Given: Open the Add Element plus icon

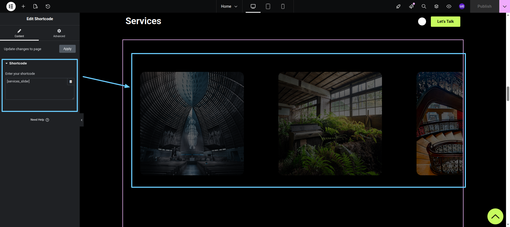Looking at the screenshot, I should (x=23, y=6).
